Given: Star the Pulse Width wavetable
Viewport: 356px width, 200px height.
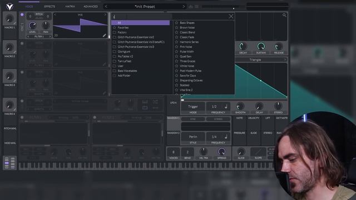Looking at the screenshot, I should 176,52.
